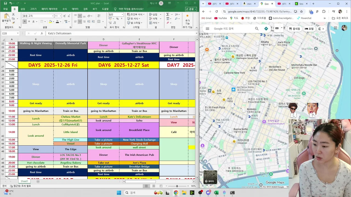This screenshot has height=197, width=351.
Task: Switch to 페이지 레이아웃 ribbon tab
Action: click(50, 9)
